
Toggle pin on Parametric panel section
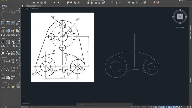point(20,82)
